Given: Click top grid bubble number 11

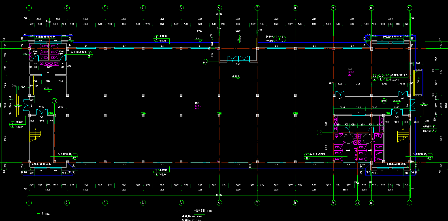Looking at the screenshot, I should tap(409, 8).
